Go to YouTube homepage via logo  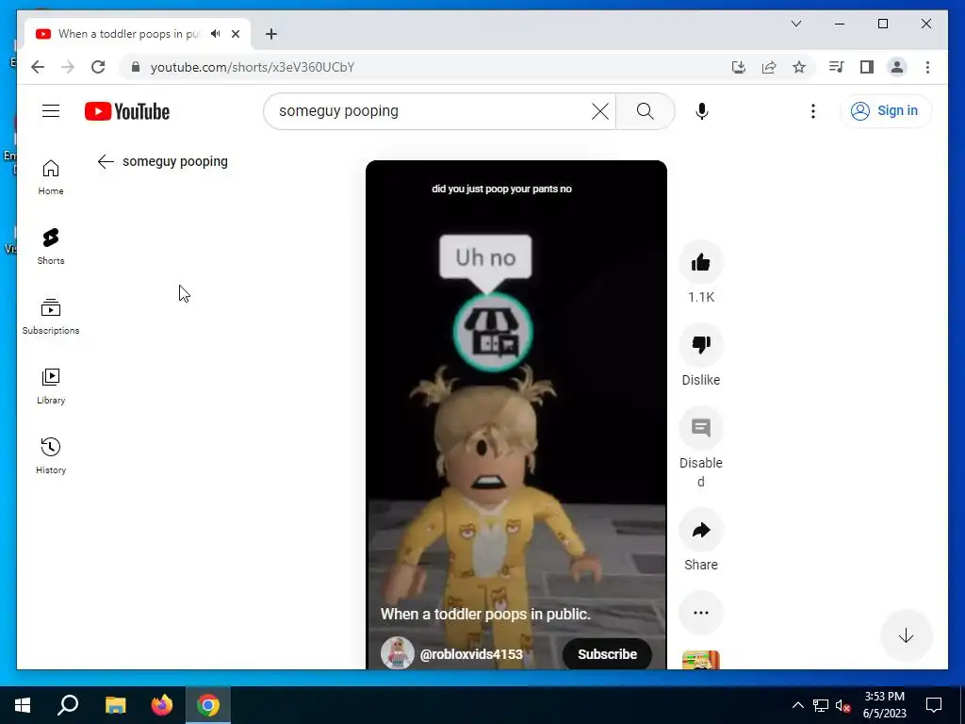(127, 111)
